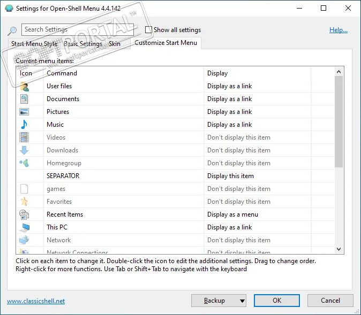Select the Recent Items command
This screenshot has height=315, width=361.
click(65, 214)
